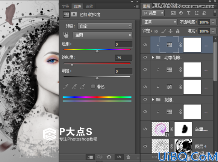Filter layers by type (T) icon
218x162 pixels.
(189, 13)
